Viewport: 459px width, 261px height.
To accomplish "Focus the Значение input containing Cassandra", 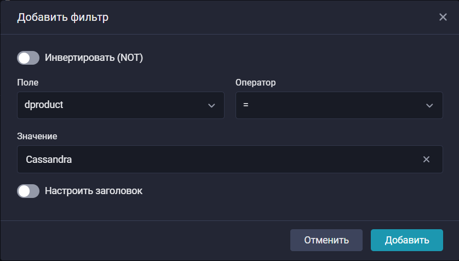I will pyautogui.click(x=219, y=160).
